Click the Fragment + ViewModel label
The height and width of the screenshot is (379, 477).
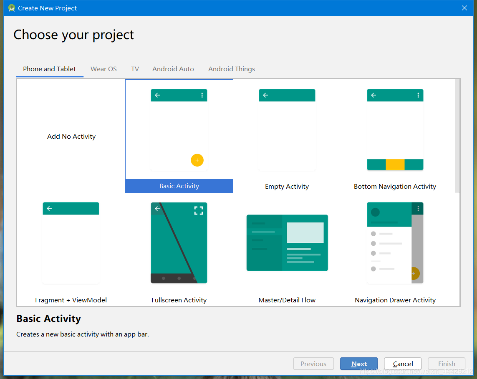point(71,300)
